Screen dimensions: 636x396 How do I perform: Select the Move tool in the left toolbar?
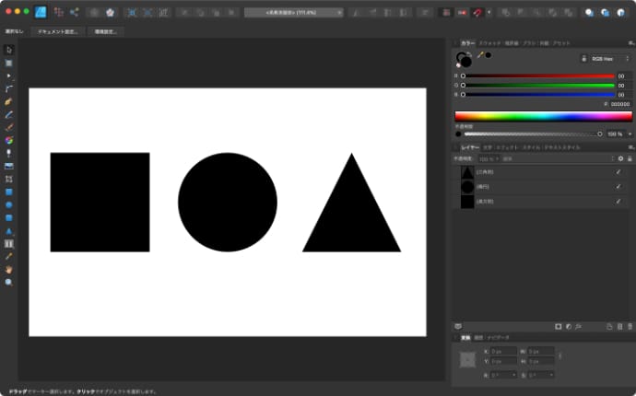pos(9,50)
